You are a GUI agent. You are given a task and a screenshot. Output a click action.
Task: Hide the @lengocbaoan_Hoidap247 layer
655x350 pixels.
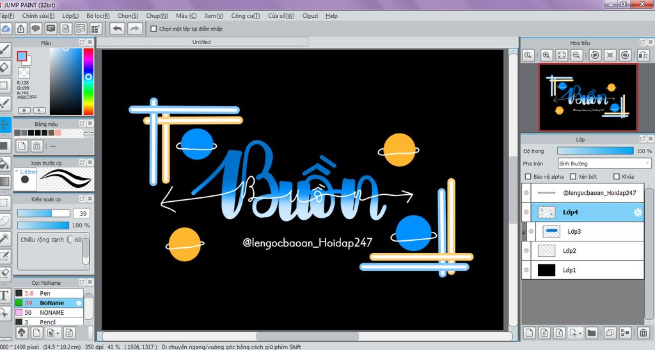pyautogui.click(x=526, y=193)
